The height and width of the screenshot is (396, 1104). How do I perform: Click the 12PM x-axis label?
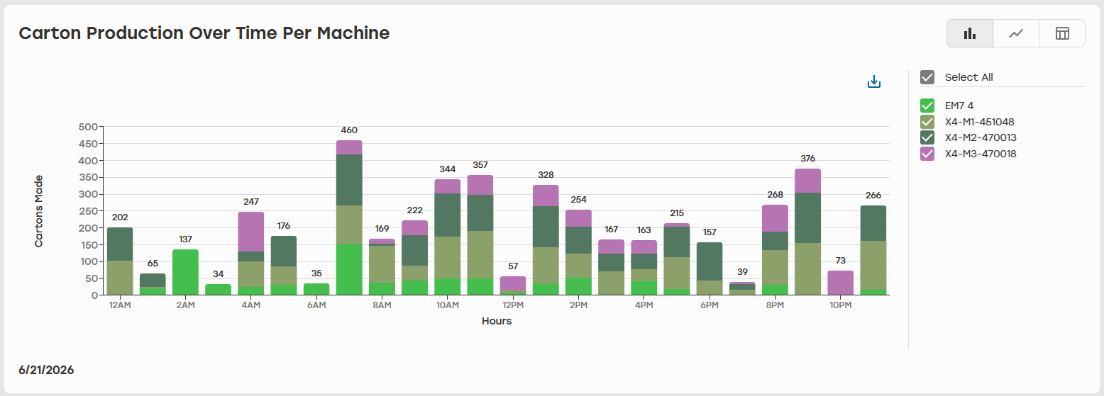click(x=513, y=305)
